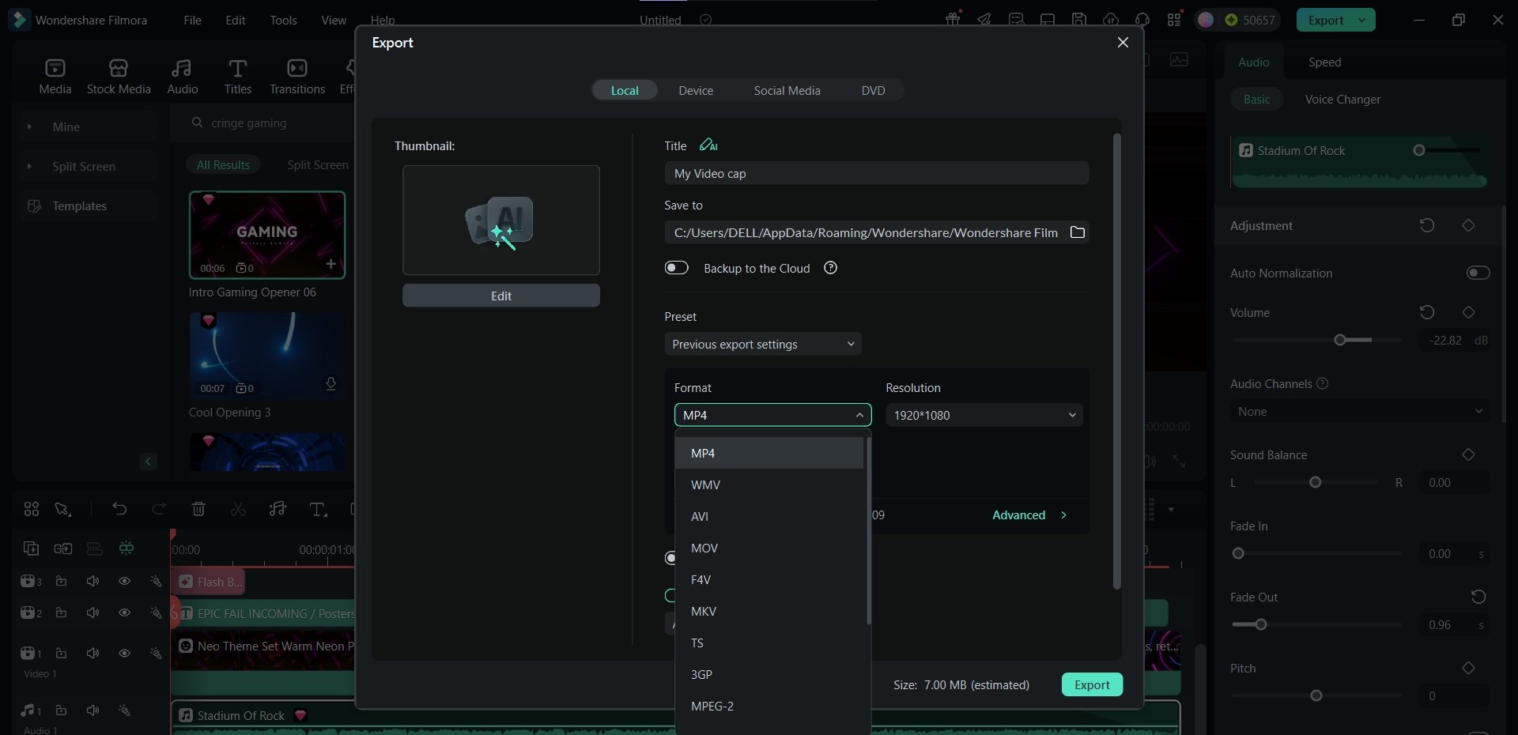
Task: Click the selection arrow tool in timeline
Action: pyautogui.click(x=62, y=509)
